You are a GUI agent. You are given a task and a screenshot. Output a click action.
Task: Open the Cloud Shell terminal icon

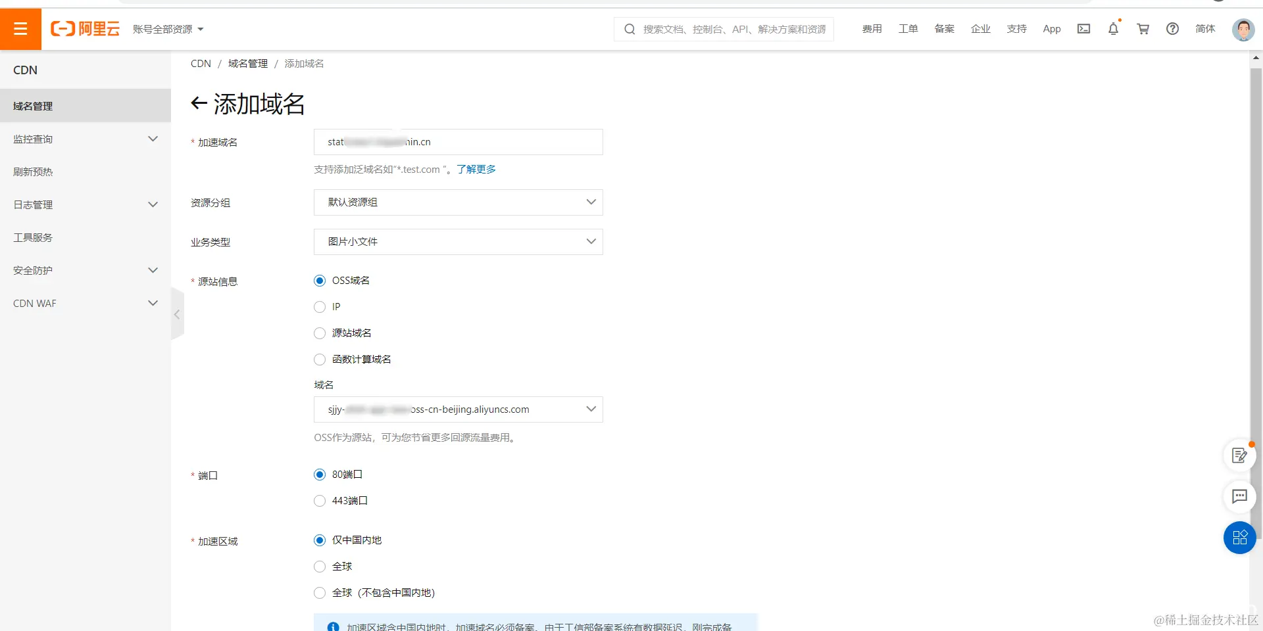coord(1083,29)
